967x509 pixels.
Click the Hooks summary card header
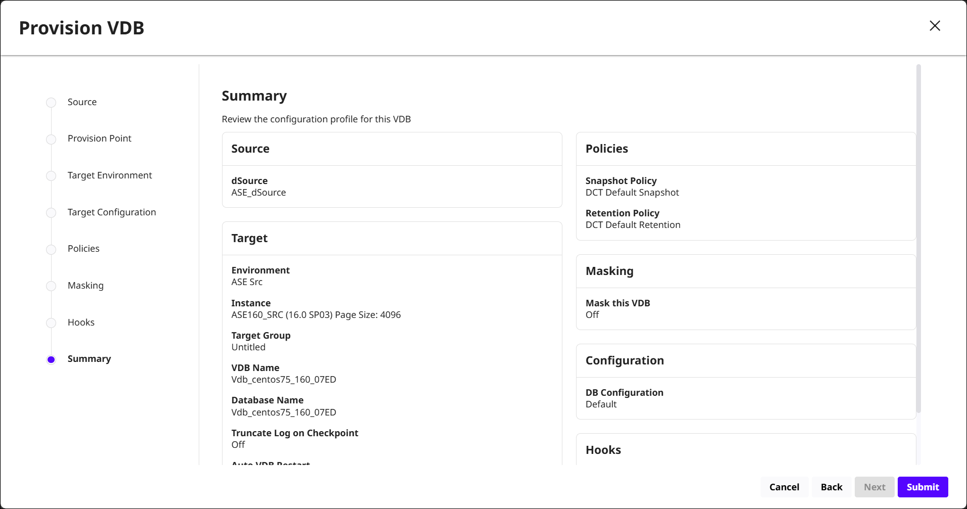[x=603, y=450]
